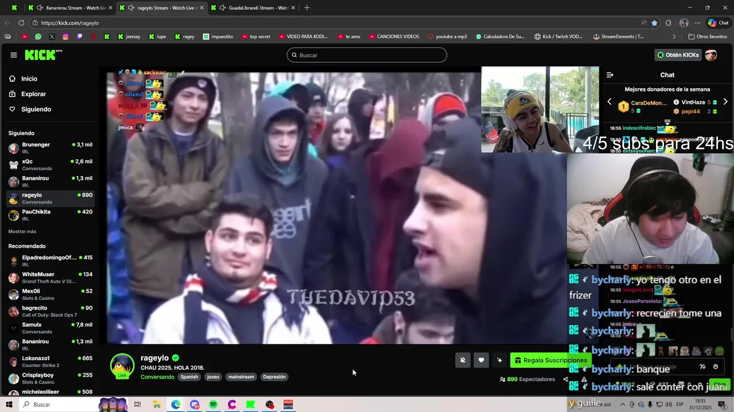This screenshot has width=734, height=412.
Task: Open browser extensions icon
Action: [x=669, y=23]
